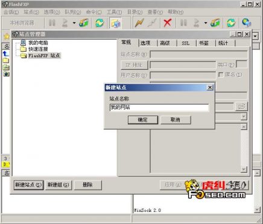The height and width of the screenshot is (224, 263).
Task: Open the Session menu (会话)
Action: pyautogui.click(x=11, y=12)
